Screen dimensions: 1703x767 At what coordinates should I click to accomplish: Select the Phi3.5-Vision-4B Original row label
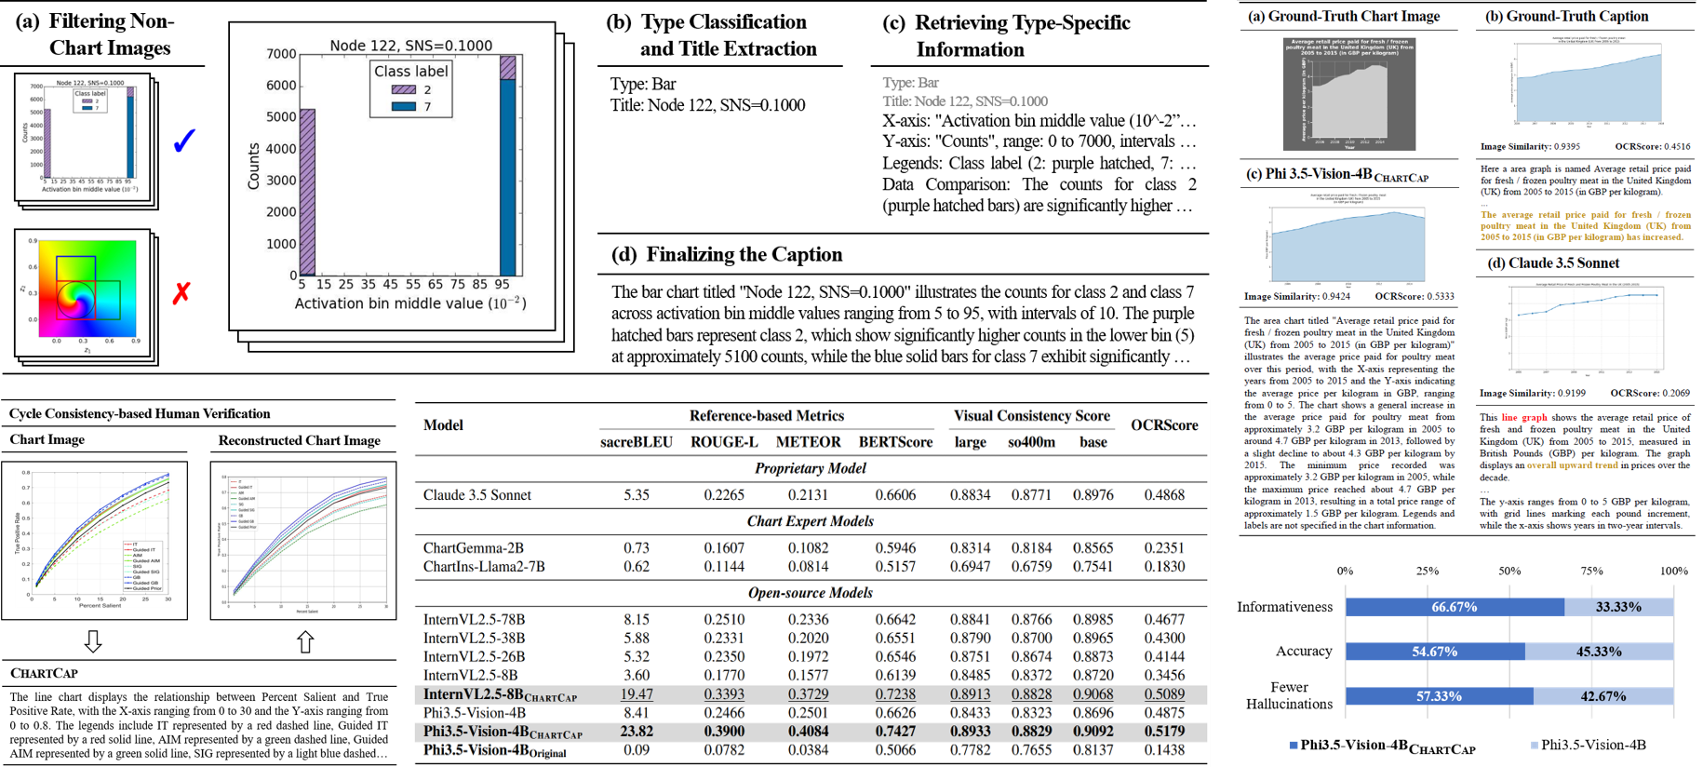click(495, 750)
